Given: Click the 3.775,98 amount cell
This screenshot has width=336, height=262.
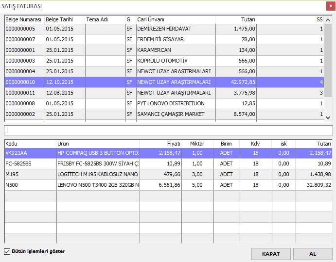Looking at the screenshot, I should (x=236, y=93).
